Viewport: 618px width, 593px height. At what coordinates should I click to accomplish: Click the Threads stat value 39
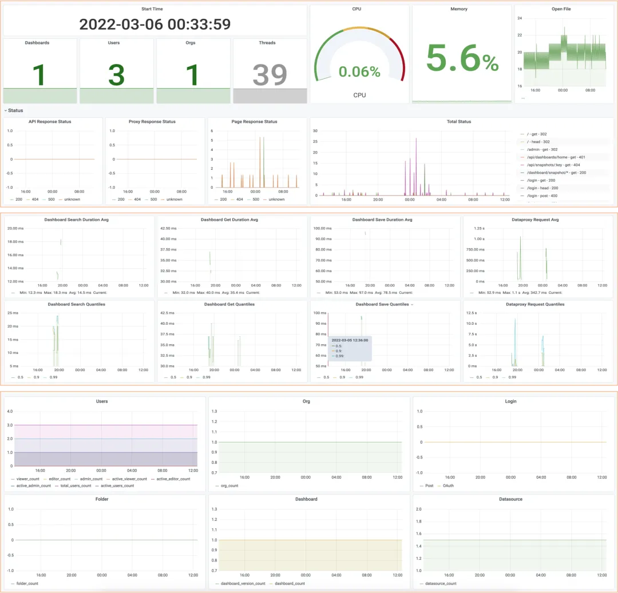270,75
